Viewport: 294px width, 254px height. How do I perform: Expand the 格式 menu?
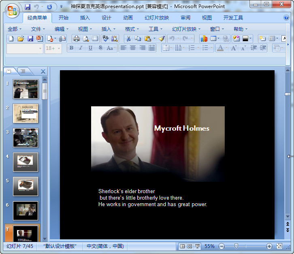132,29
